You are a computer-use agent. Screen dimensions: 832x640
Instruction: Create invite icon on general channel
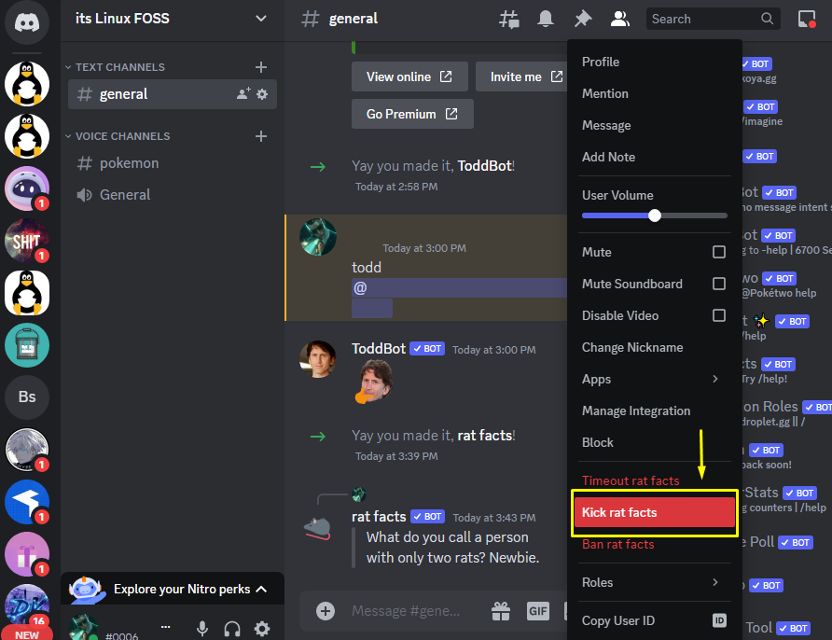pyautogui.click(x=243, y=94)
